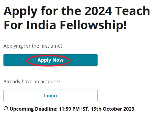Click the word "2024" in the heading
Screen dimensions: 153x117
pyautogui.click(x=98, y=11)
